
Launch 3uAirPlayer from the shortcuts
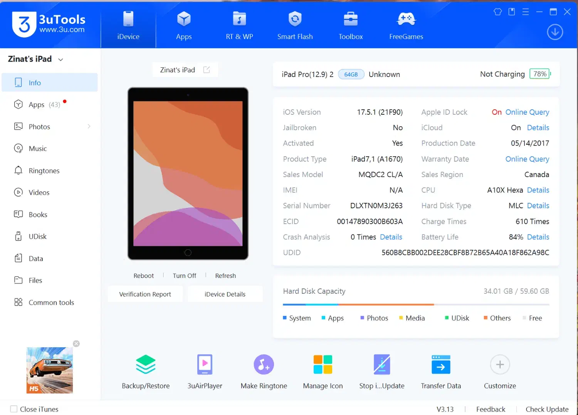[x=205, y=365]
